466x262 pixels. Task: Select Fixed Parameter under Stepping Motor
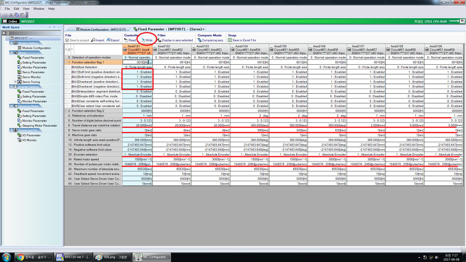(x=33, y=111)
